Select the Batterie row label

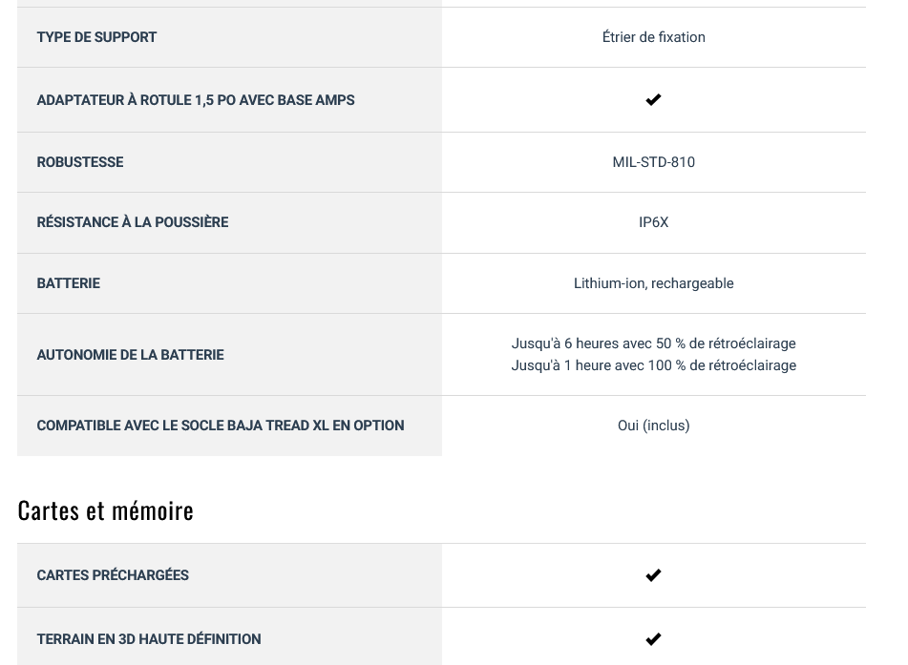(69, 283)
